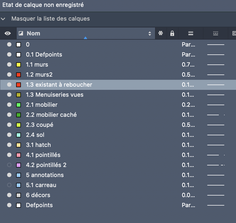Select the 3.1 hatch layer row
This screenshot has width=236, height=223.
pos(118,145)
